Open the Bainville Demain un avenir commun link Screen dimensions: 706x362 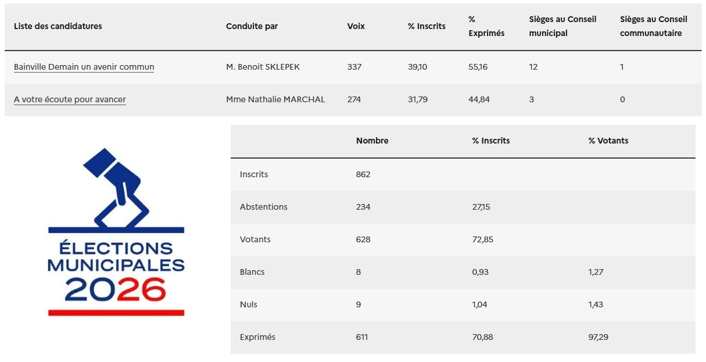tap(84, 67)
